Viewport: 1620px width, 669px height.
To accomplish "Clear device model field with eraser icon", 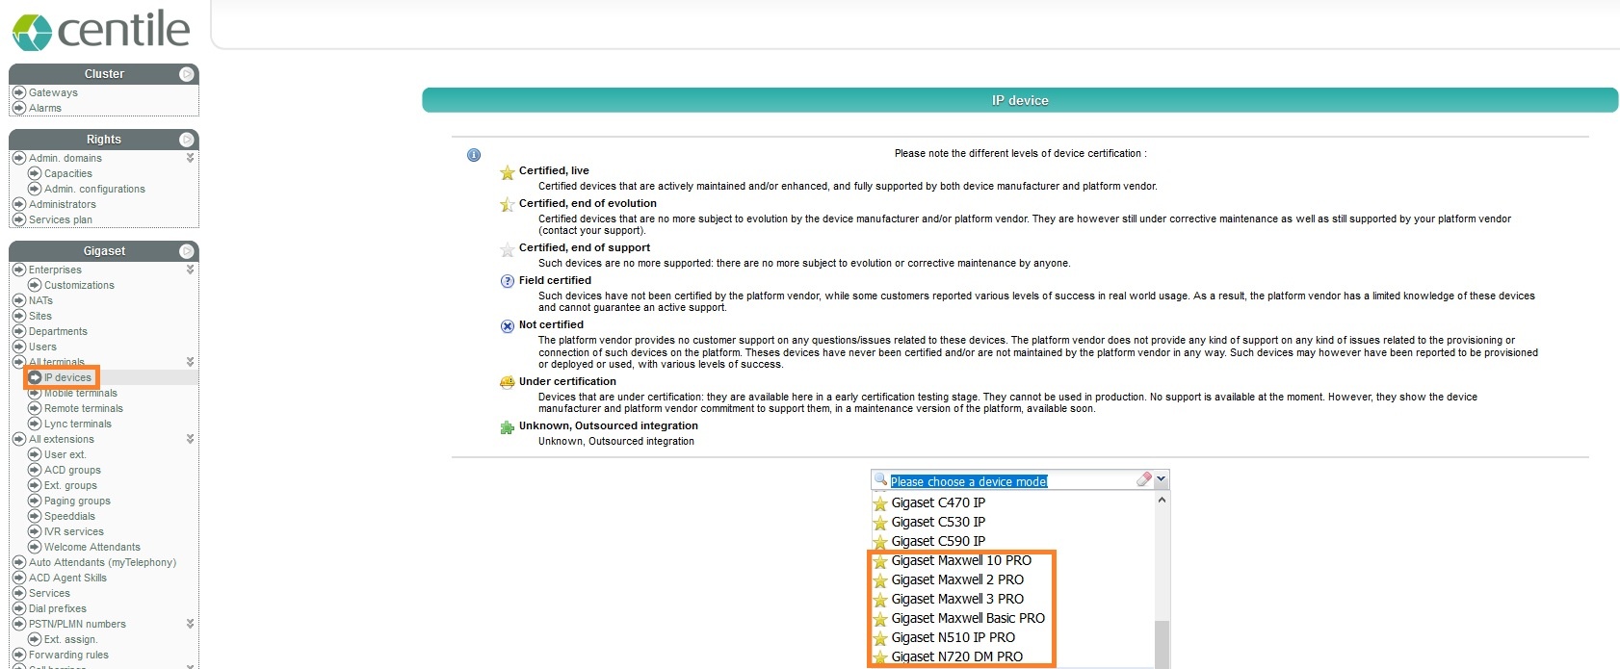I will 1143,479.
